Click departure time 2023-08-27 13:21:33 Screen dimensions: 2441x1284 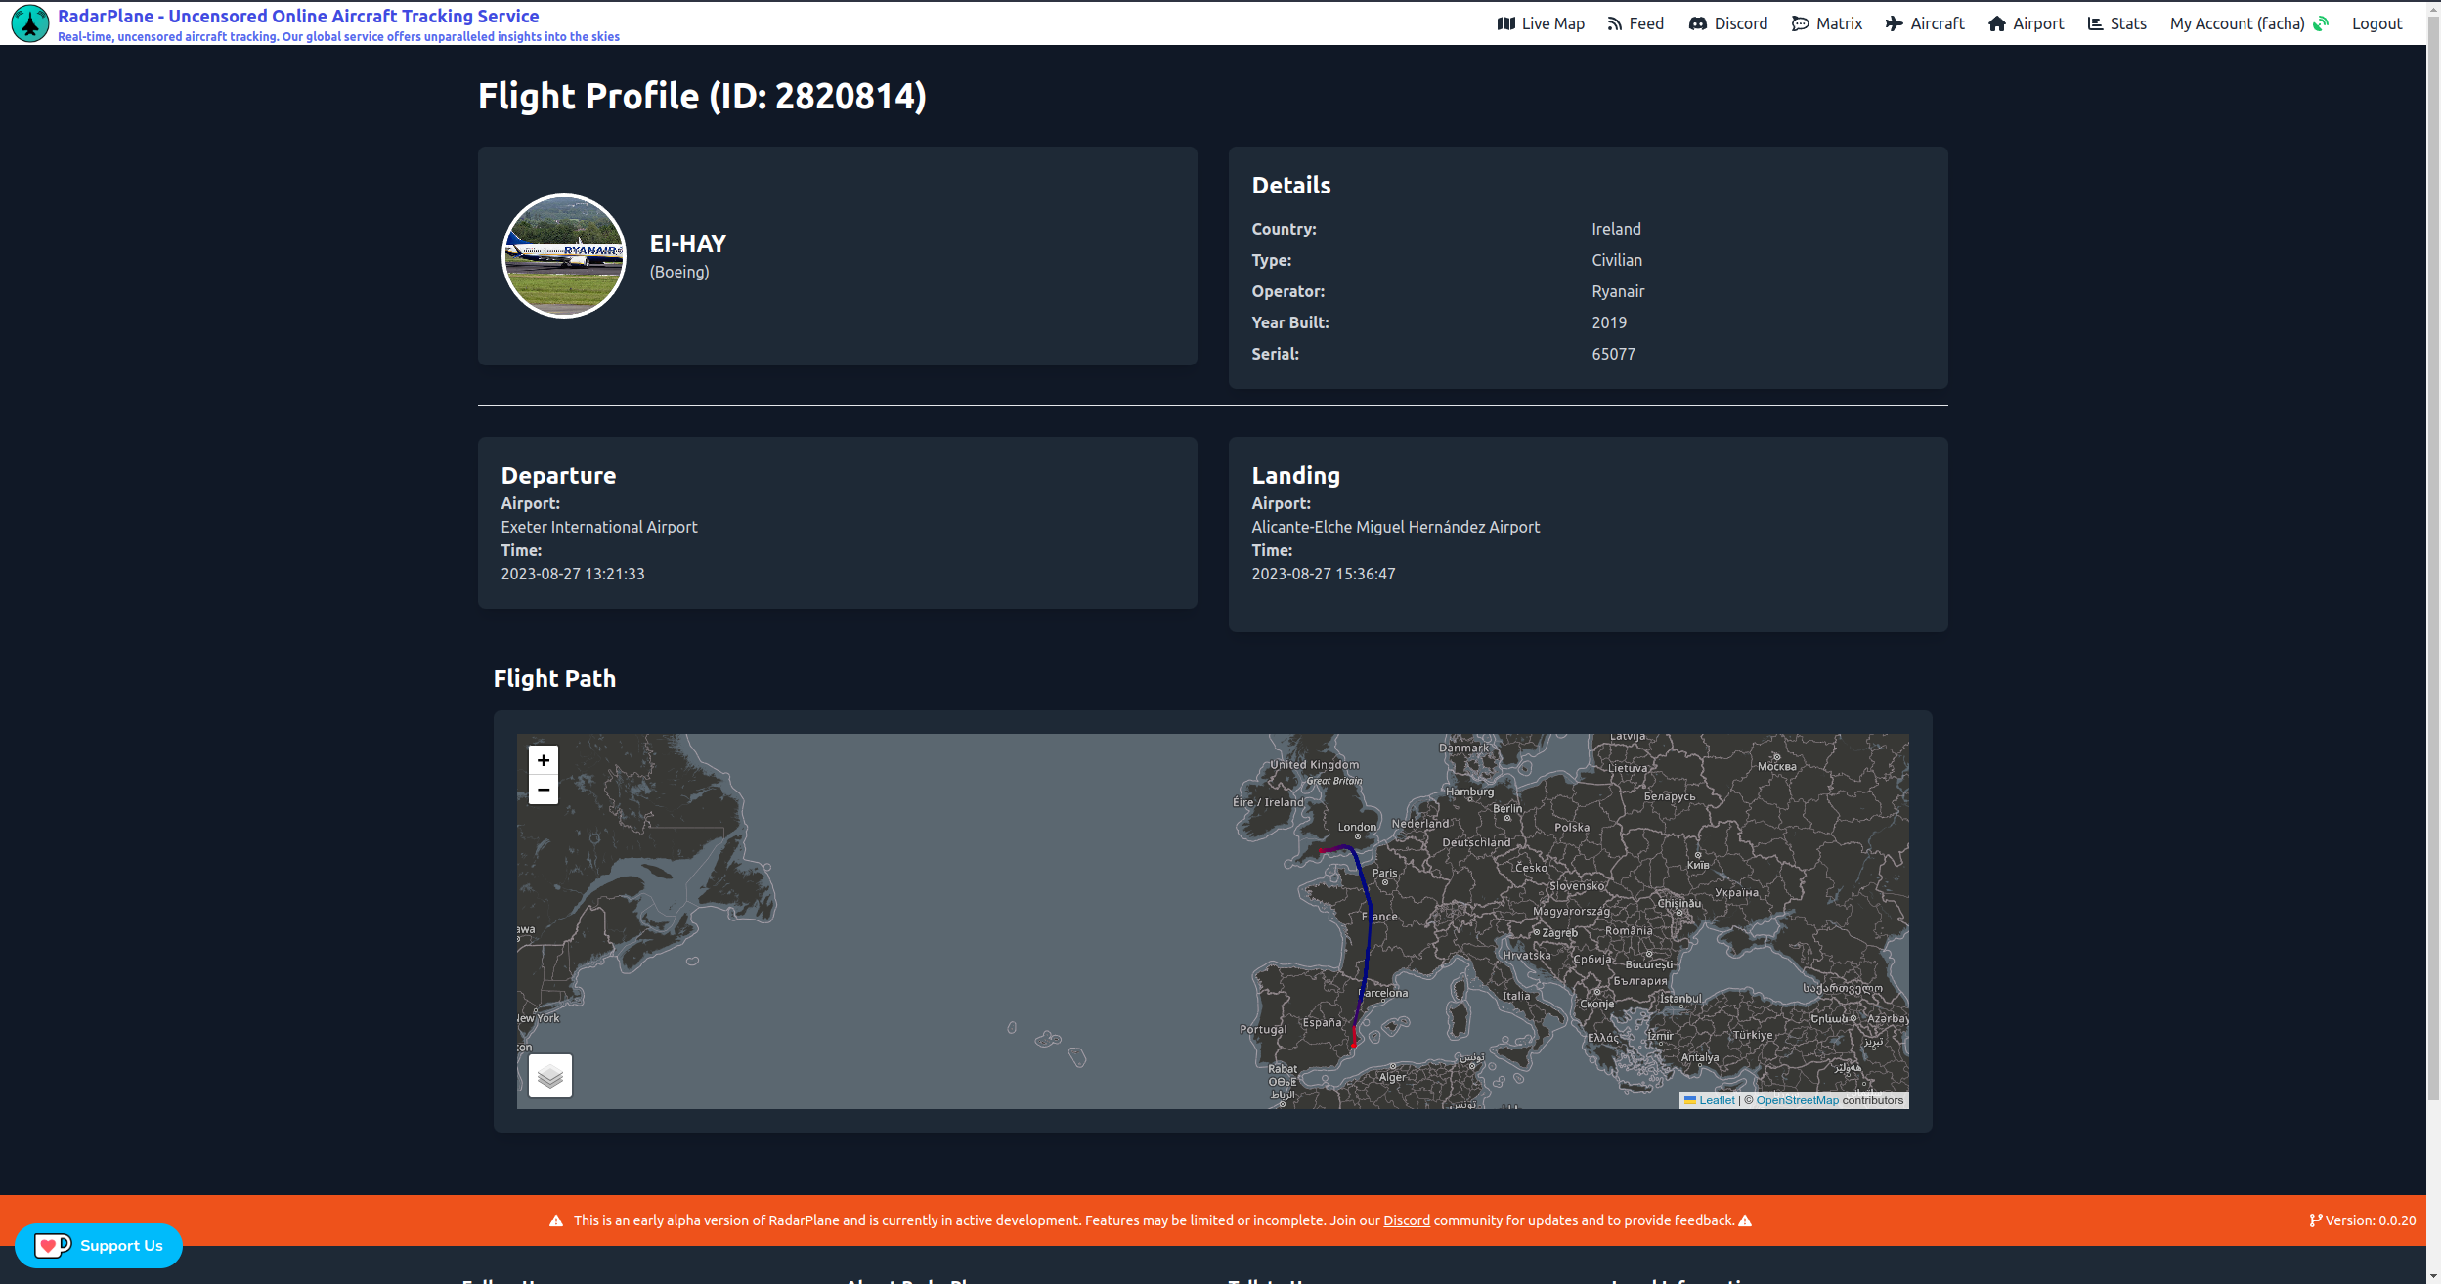[x=573, y=574]
